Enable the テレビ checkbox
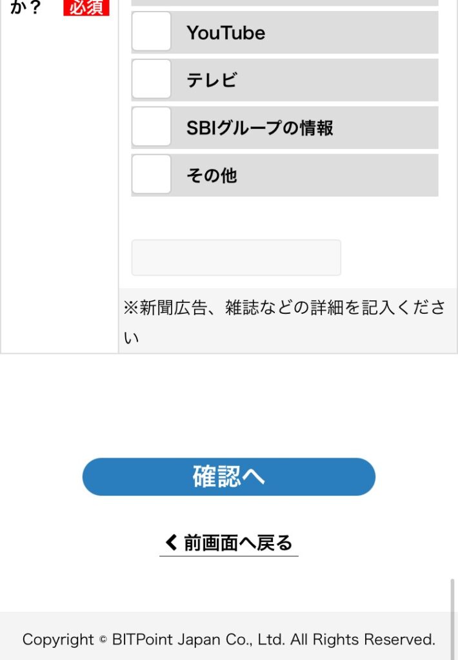Screen dimensions: 458x660 152,79
